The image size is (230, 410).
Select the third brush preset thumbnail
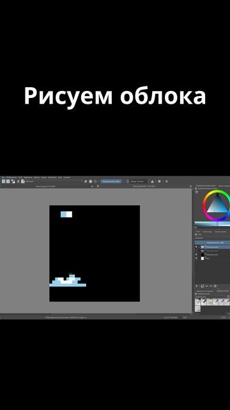[210, 302]
